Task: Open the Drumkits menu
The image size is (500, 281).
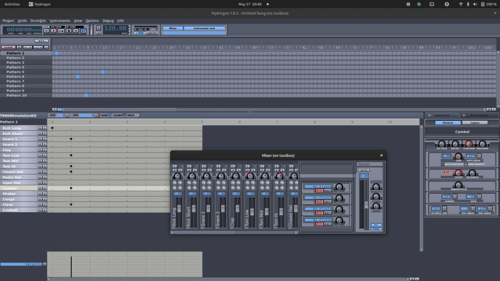Action: 38,20
